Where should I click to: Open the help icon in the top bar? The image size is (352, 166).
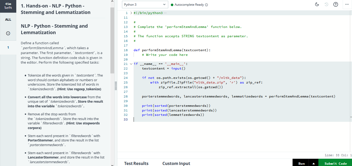[x=335, y=4]
